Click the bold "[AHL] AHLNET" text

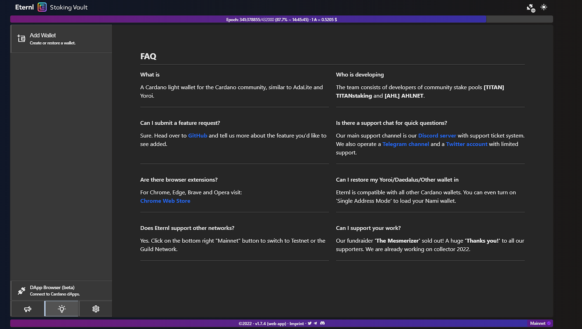coord(405,96)
